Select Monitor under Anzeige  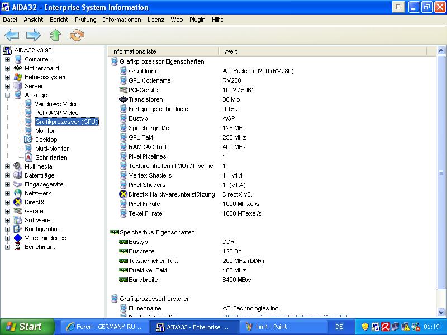[45, 131]
